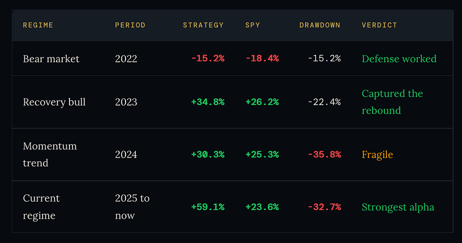Click the Strongest alpha verdict
The width and height of the screenshot is (462, 243).
(398, 207)
